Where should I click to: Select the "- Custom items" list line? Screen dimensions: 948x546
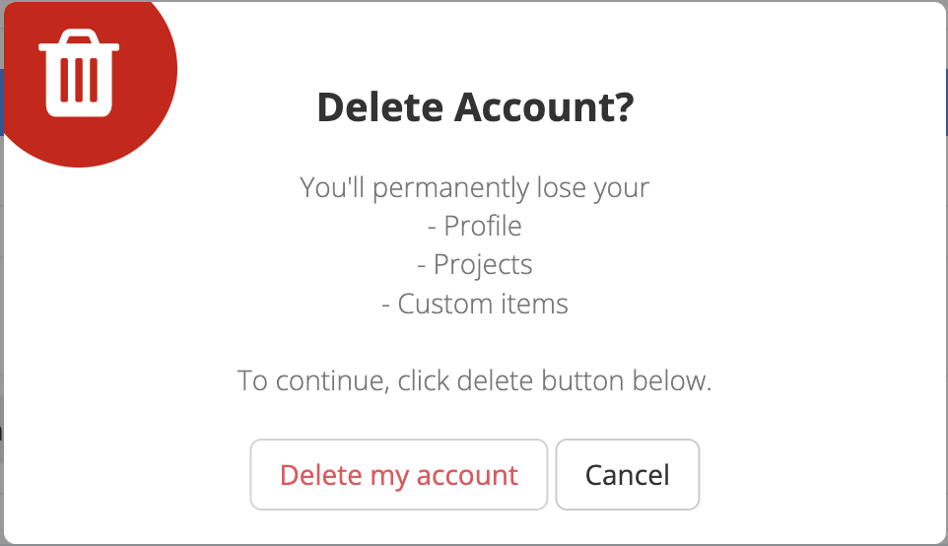(474, 304)
